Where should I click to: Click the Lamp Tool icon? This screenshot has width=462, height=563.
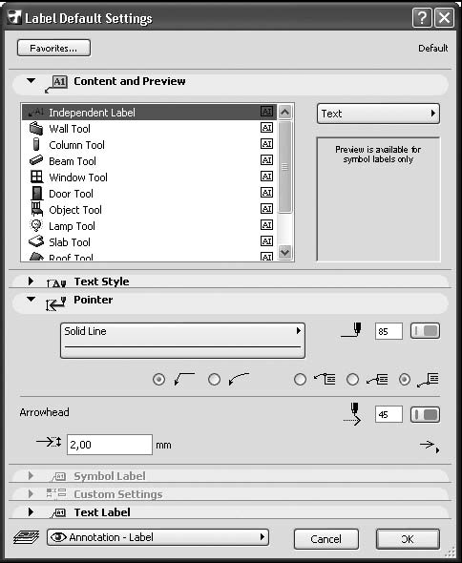coord(36,225)
